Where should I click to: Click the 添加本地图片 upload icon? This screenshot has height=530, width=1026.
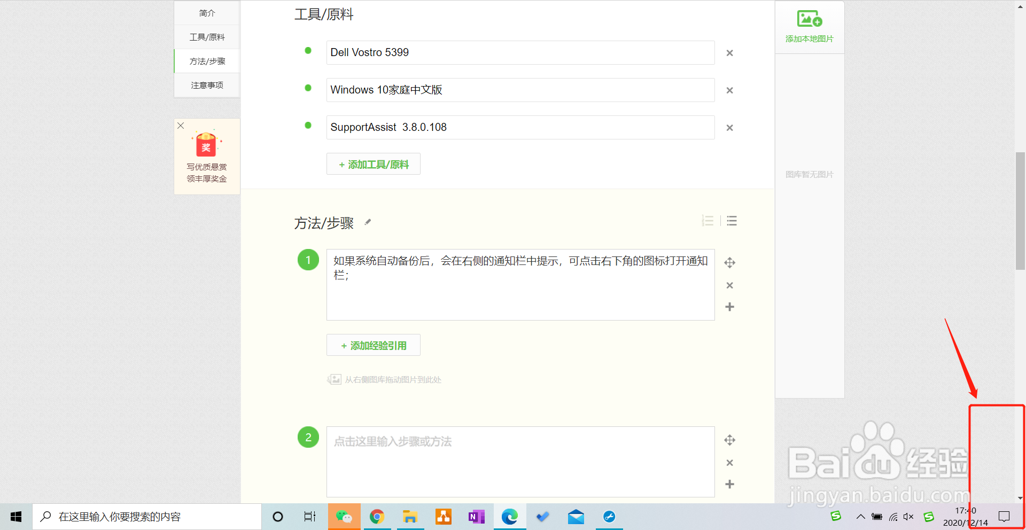coord(809,19)
